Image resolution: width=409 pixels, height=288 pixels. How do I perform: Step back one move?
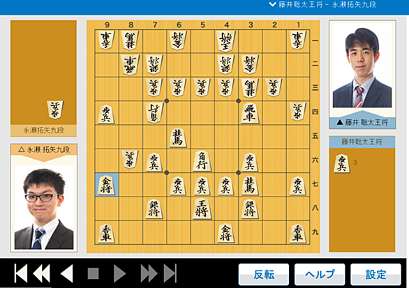coord(67,273)
